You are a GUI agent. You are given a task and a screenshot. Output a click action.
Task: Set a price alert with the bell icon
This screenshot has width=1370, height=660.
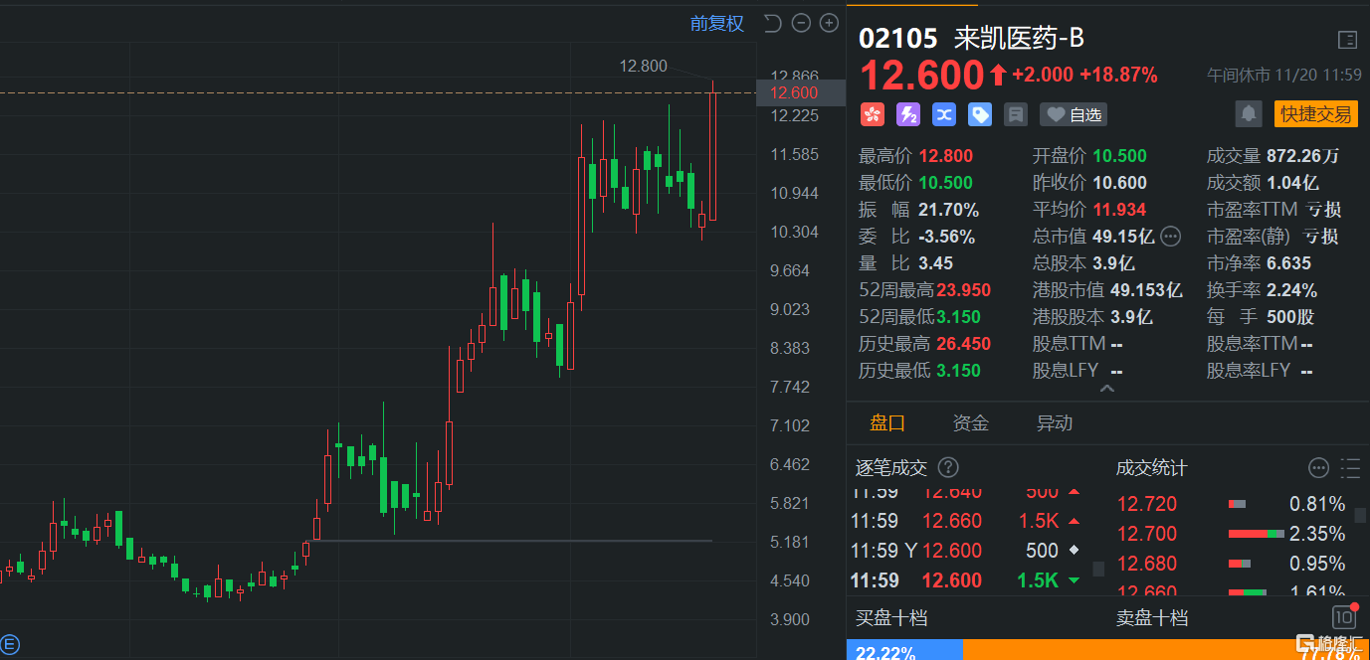click(1249, 113)
